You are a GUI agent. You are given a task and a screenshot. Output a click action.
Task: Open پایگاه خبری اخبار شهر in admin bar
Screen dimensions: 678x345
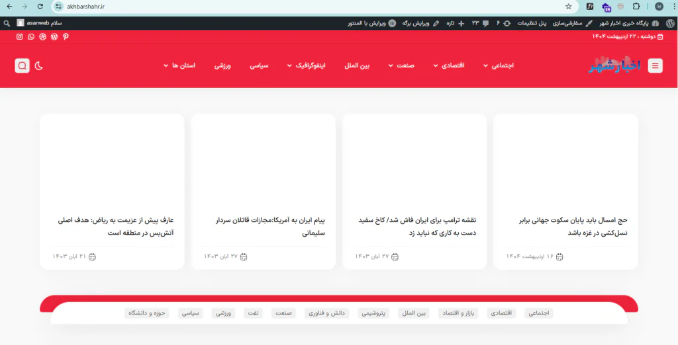(x=629, y=23)
